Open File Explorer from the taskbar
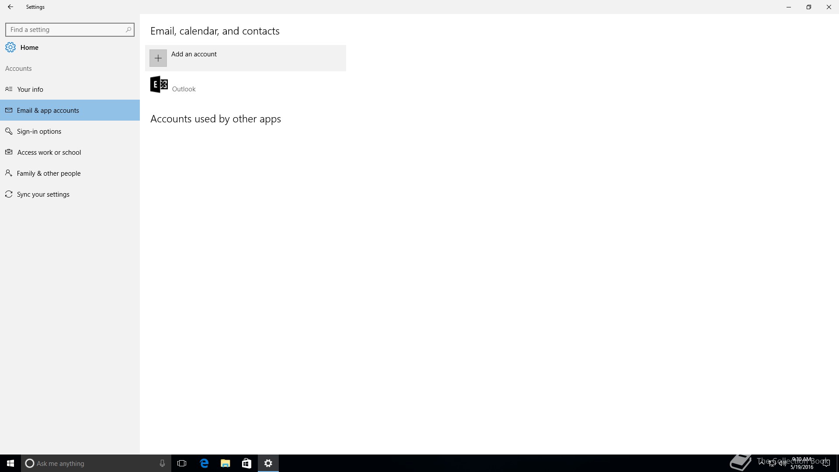Viewport: 839px width, 472px height. point(225,463)
